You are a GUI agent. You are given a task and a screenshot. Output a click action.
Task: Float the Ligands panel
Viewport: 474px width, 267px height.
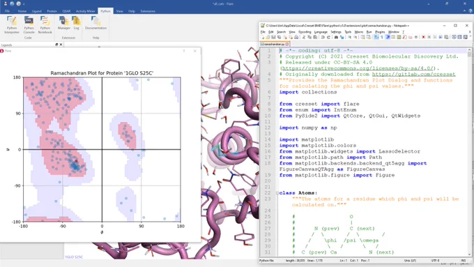pos(56,45)
